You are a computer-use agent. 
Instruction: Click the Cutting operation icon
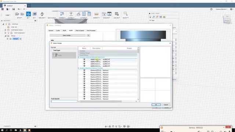coord(71,14)
